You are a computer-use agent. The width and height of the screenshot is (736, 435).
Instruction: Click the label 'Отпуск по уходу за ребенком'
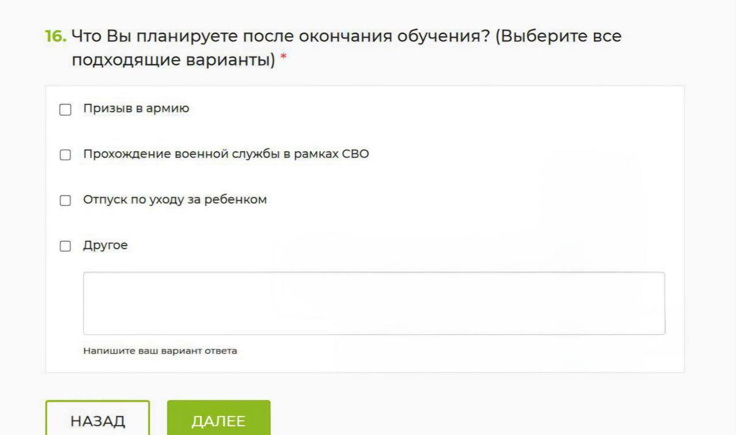click(175, 200)
